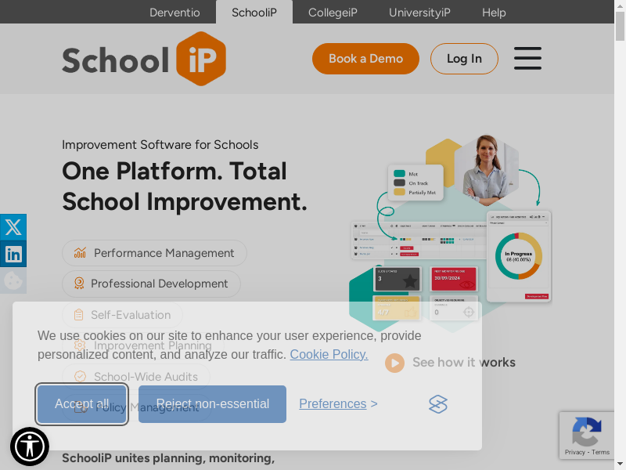Open the Cookie Policy link

click(x=329, y=354)
